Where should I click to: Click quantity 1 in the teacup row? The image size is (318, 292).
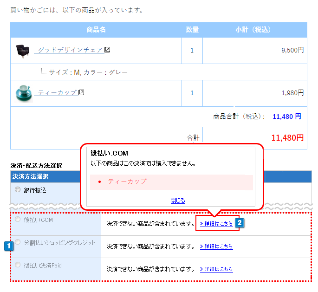click(x=192, y=93)
